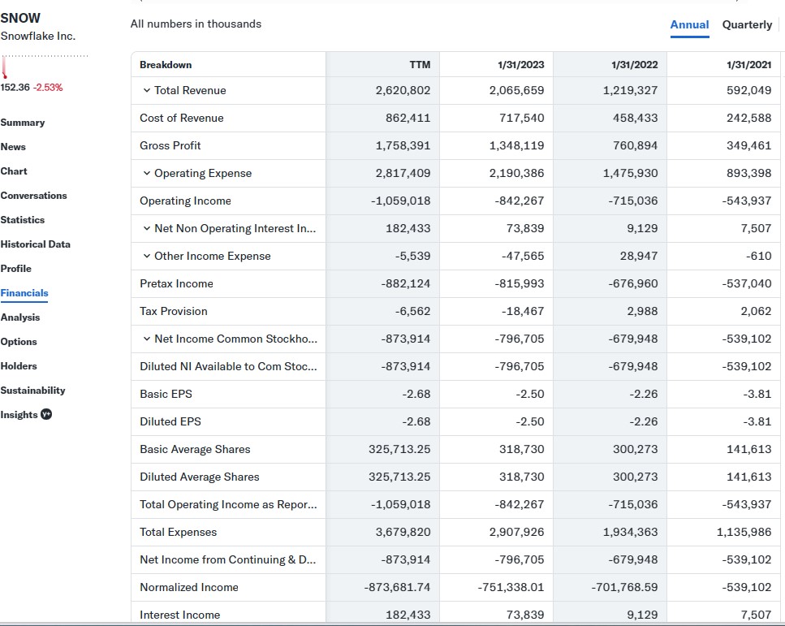785x626 pixels.
Task: Go to Options page
Action: click(19, 342)
